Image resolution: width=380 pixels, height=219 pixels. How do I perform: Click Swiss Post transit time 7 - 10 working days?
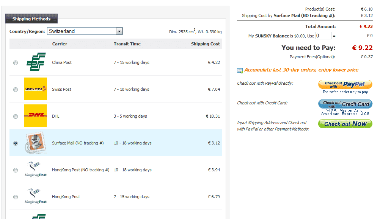[x=132, y=89]
